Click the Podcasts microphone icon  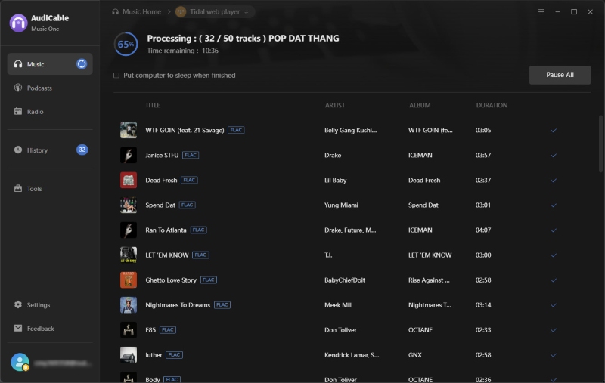pyautogui.click(x=18, y=88)
